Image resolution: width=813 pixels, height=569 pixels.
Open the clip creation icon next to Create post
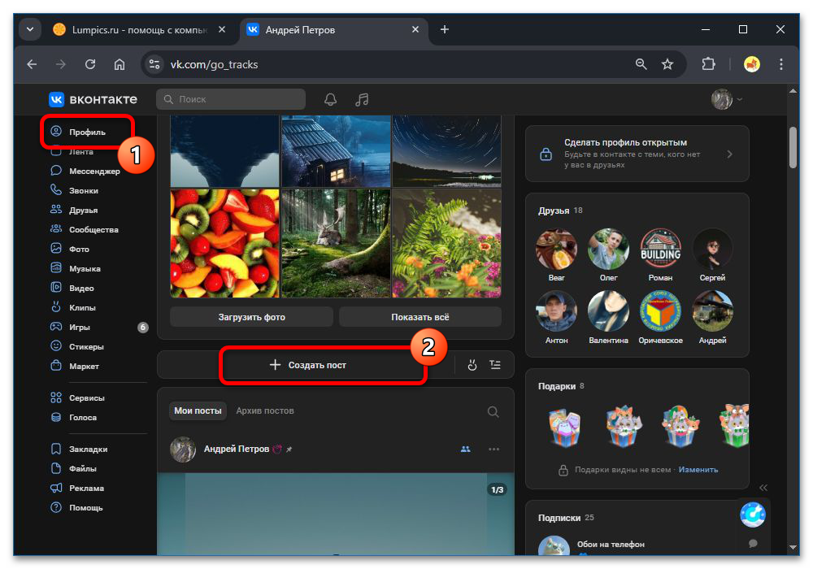472,365
